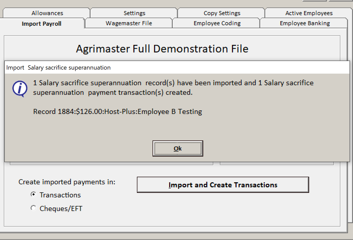Click the 'Create imported payments in:' label
Viewport: 353px width, 240px height.
(x=67, y=182)
